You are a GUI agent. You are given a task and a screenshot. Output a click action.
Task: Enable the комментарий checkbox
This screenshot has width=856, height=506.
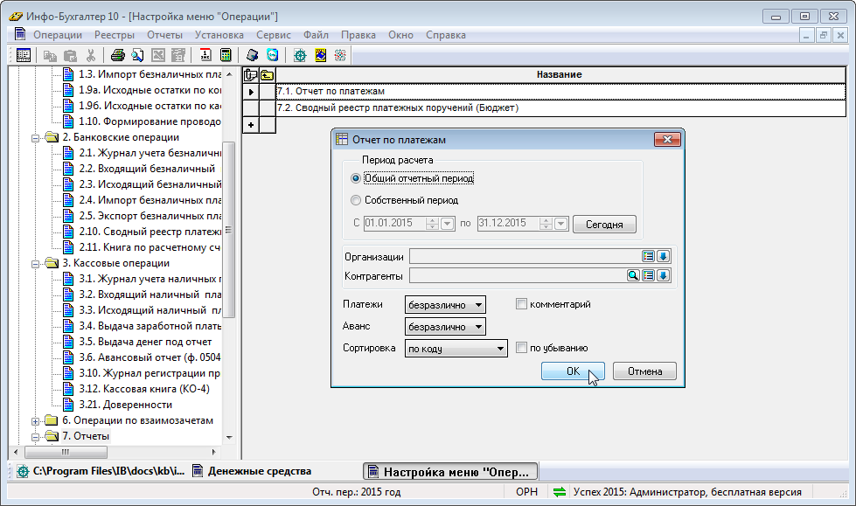pyautogui.click(x=522, y=304)
